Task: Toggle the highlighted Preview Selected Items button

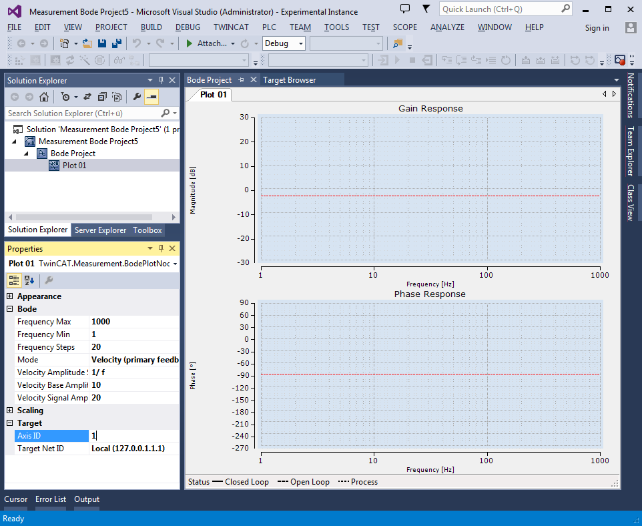Action: (x=151, y=97)
